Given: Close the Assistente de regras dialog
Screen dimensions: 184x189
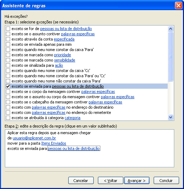Looking at the screenshot, I should click(x=178, y=6).
